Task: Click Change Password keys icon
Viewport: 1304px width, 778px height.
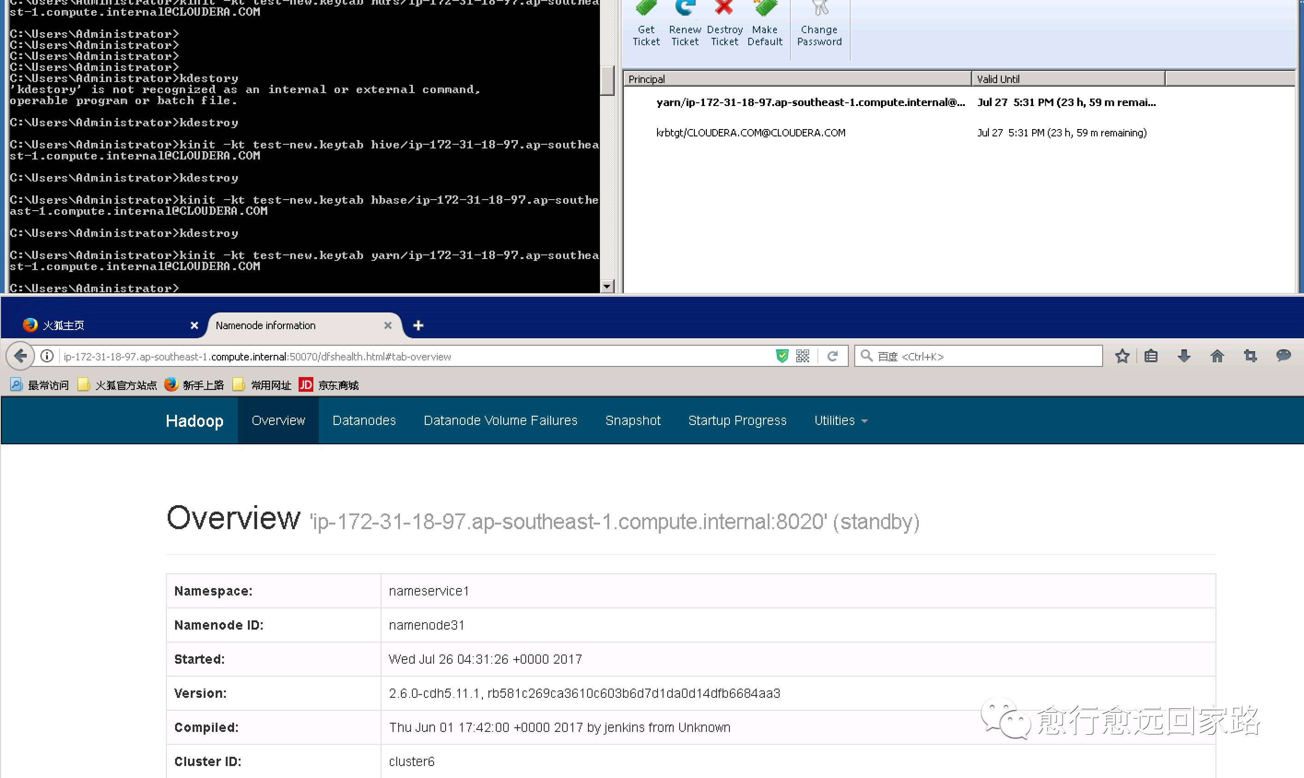Action: [819, 7]
